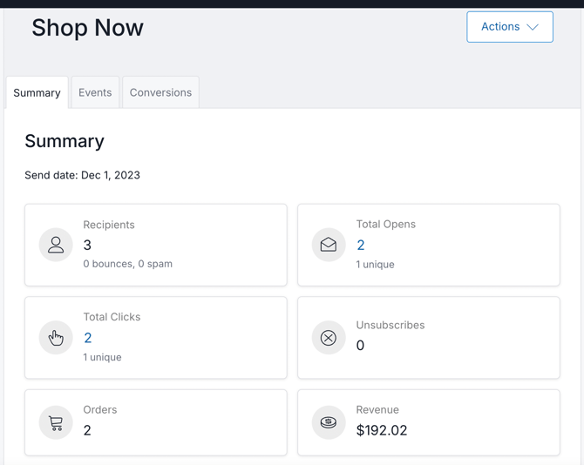
Task: Click the Total Opens label
Action: click(x=386, y=224)
